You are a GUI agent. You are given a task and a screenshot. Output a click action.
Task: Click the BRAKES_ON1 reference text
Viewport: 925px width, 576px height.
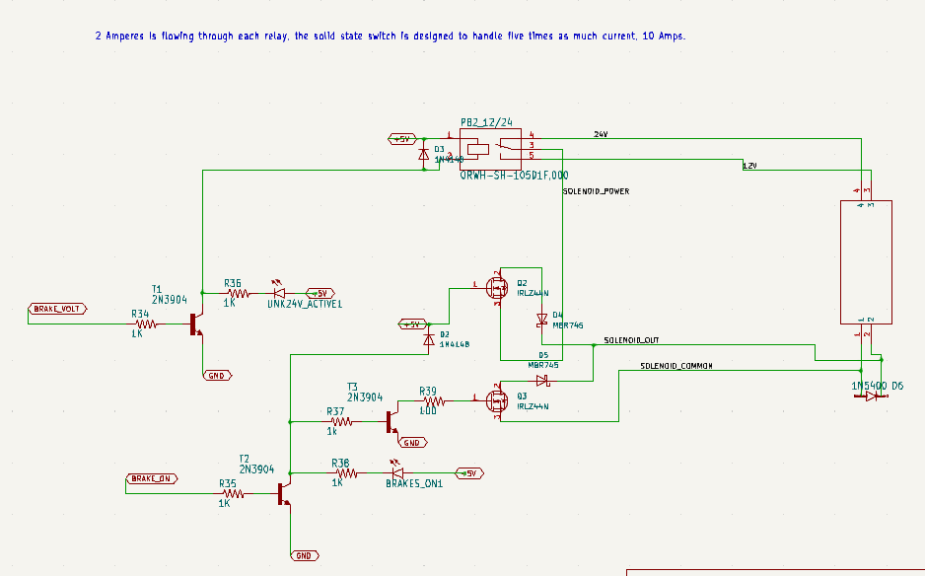tap(414, 483)
